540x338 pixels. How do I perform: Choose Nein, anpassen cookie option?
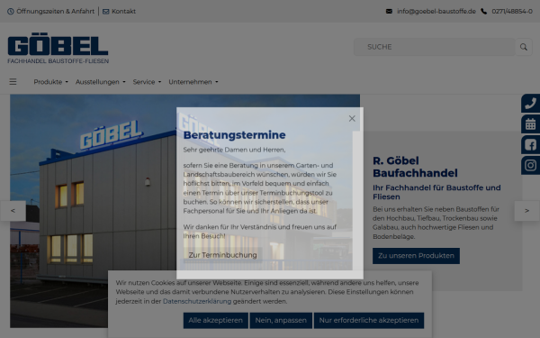point(281,320)
